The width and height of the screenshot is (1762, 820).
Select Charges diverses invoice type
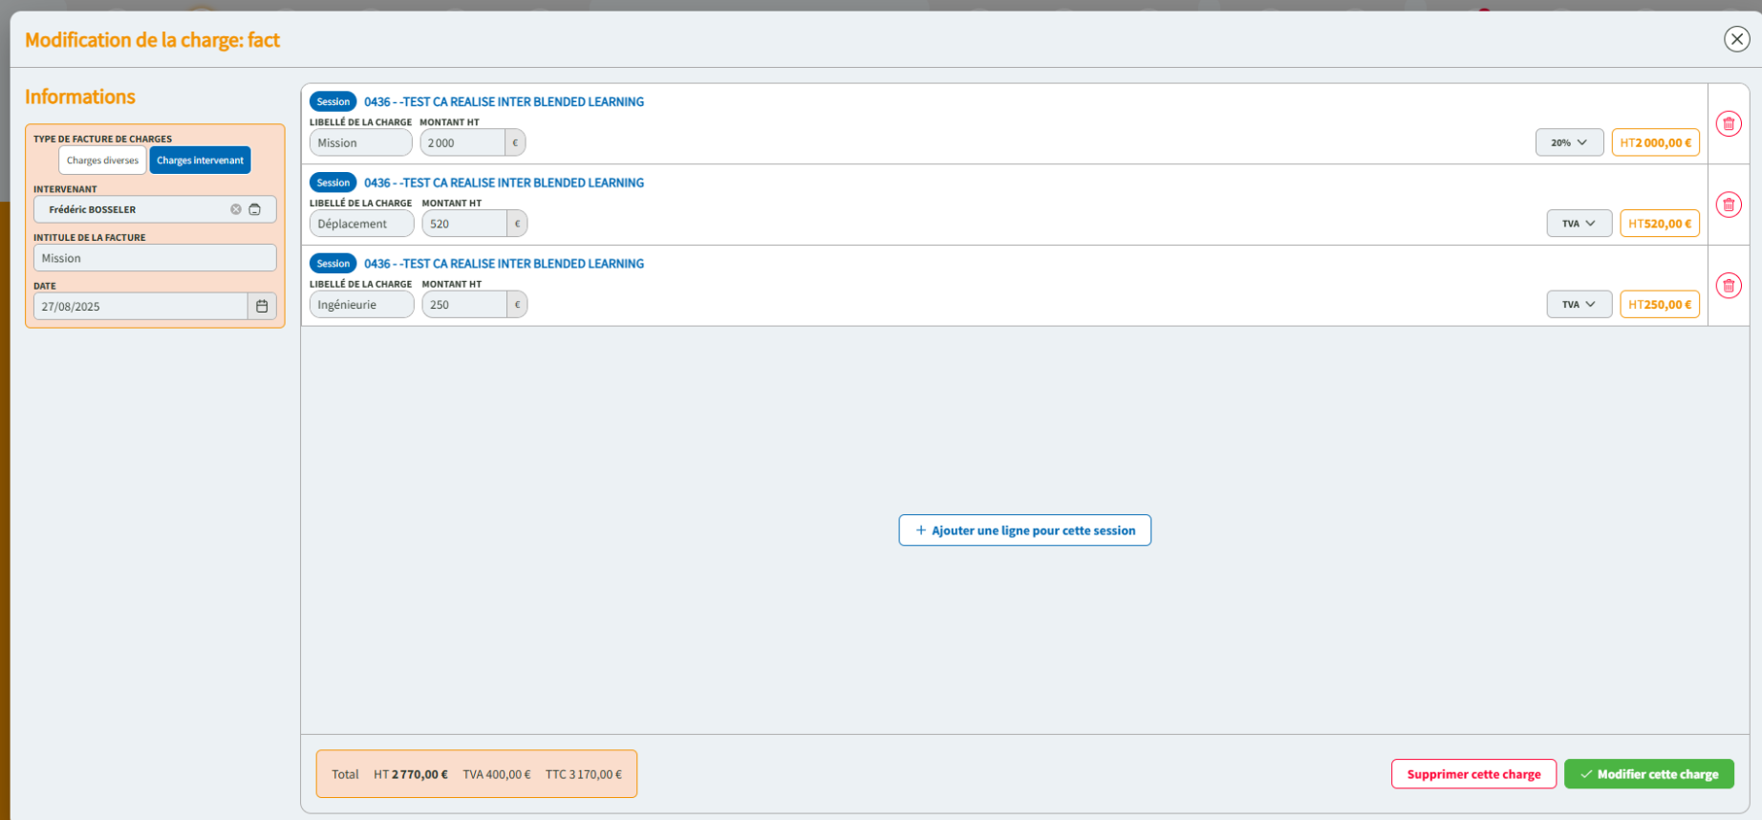click(102, 161)
